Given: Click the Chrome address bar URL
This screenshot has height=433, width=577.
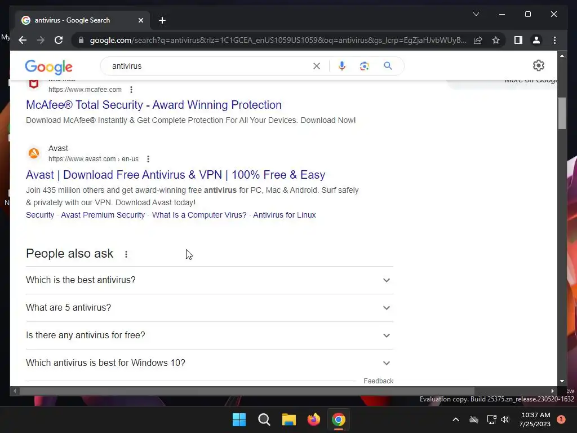Looking at the screenshot, I should pos(278,40).
